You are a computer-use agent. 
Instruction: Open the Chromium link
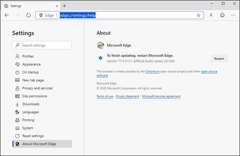[x=152, y=71]
